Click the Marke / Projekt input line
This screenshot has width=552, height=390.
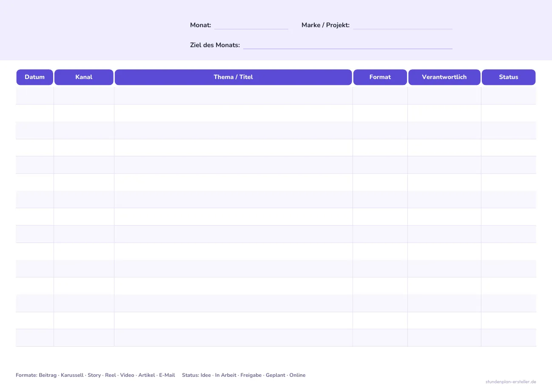click(403, 28)
